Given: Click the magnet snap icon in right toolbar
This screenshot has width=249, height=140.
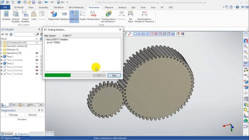Looking at the screenshot, I should coord(245,41).
